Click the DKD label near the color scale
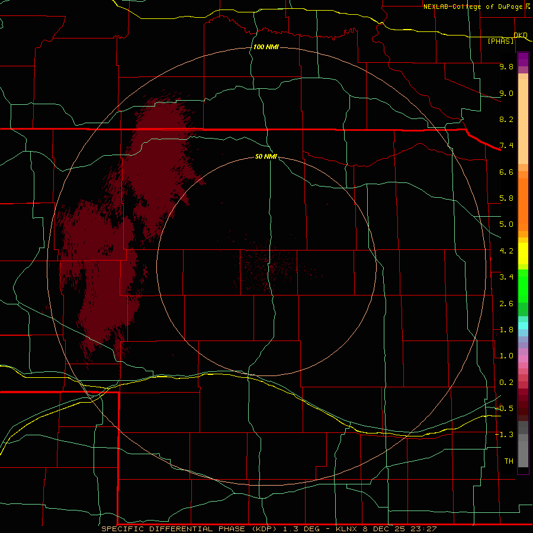This screenshot has height=533, width=533. [x=521, y=35]
